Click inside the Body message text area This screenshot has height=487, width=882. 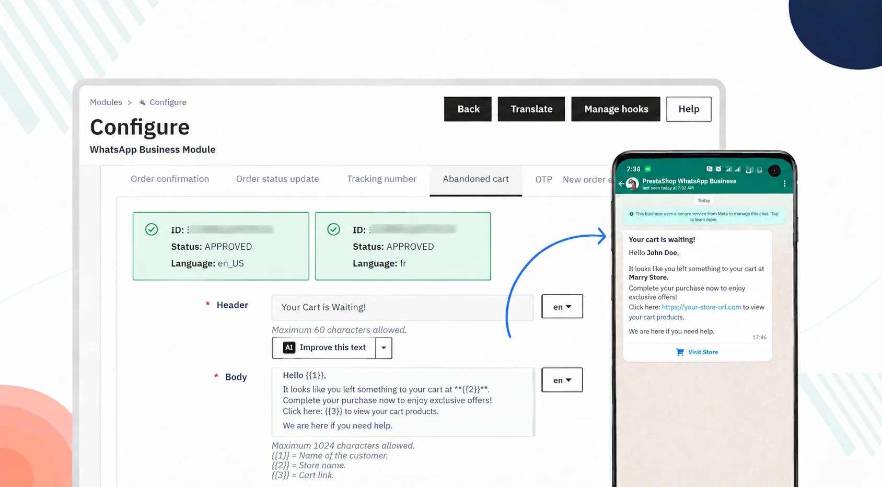coord(403,402)
